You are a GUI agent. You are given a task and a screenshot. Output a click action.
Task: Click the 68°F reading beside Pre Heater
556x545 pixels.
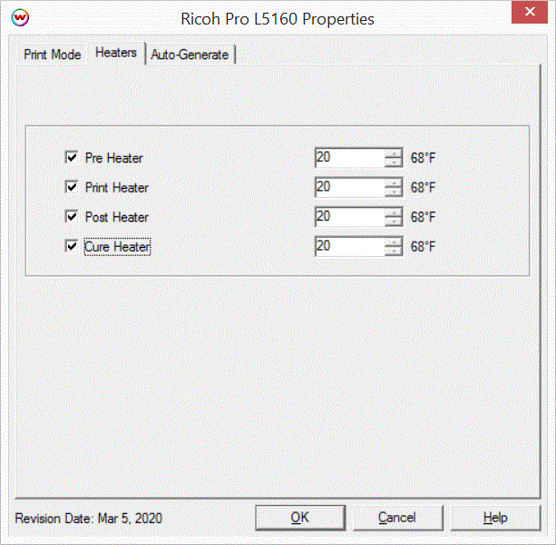423,158
